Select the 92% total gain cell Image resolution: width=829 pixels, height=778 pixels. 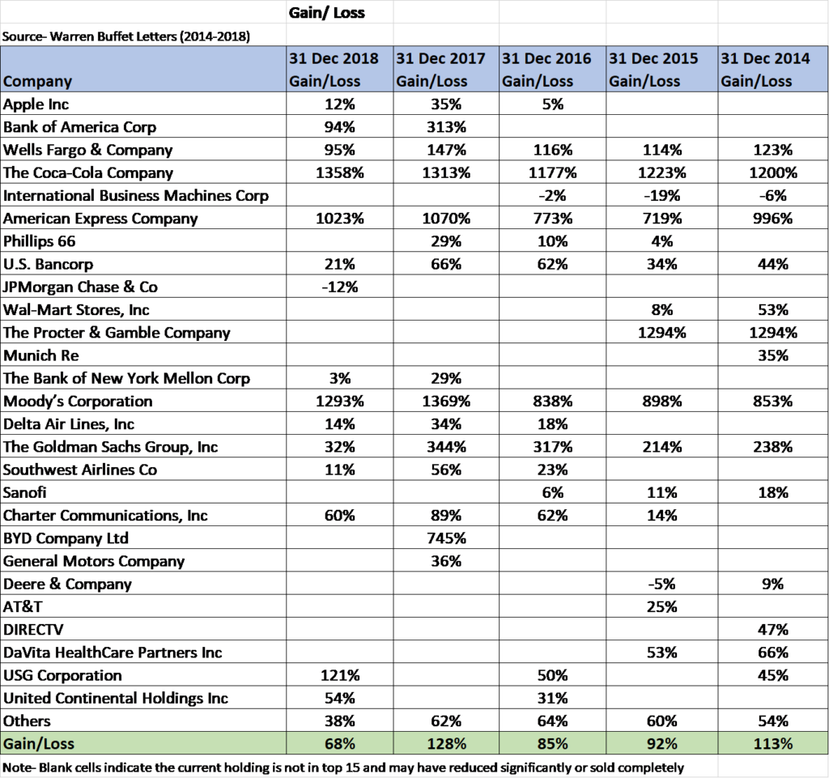pos(661,743)
